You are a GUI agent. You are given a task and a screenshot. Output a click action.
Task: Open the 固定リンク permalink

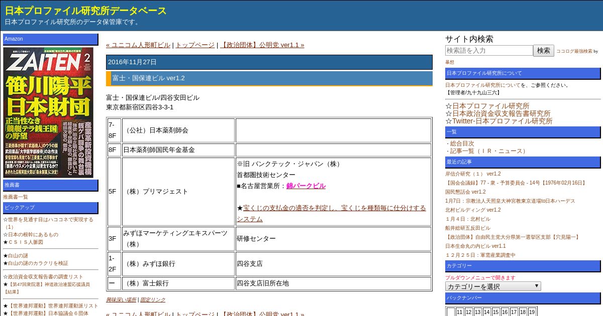152,300
